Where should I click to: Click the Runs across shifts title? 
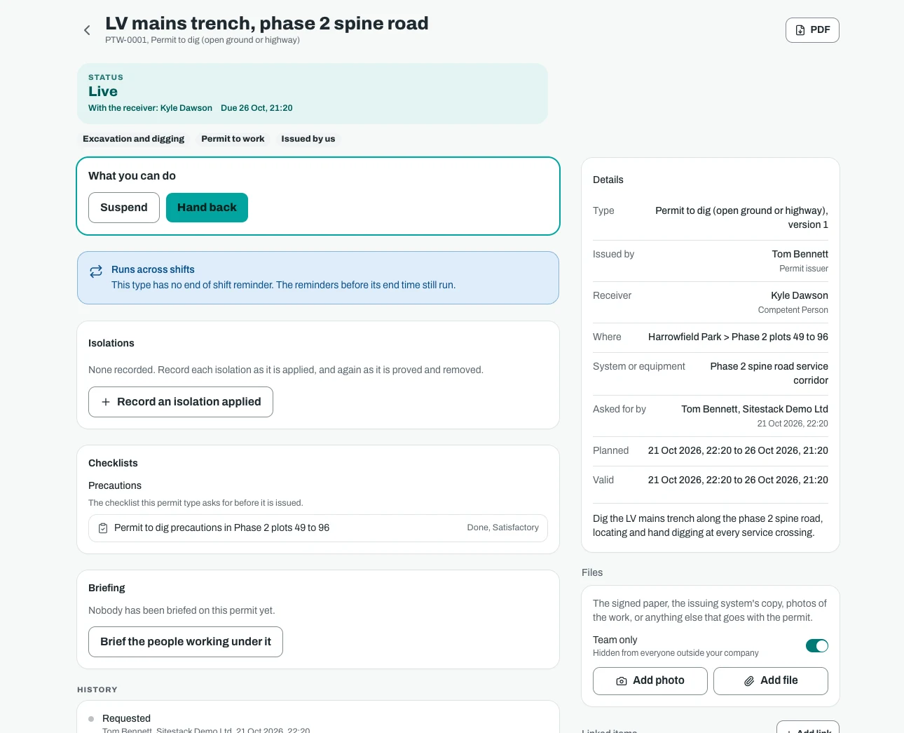pos(153,269)
